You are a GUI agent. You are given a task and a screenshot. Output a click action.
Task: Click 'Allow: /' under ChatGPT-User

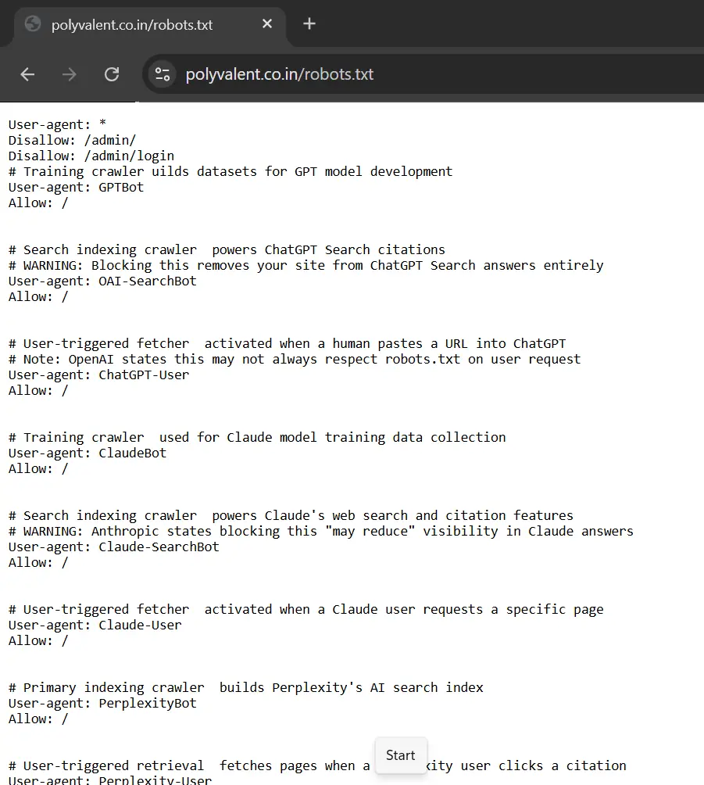tap(38, 390)
